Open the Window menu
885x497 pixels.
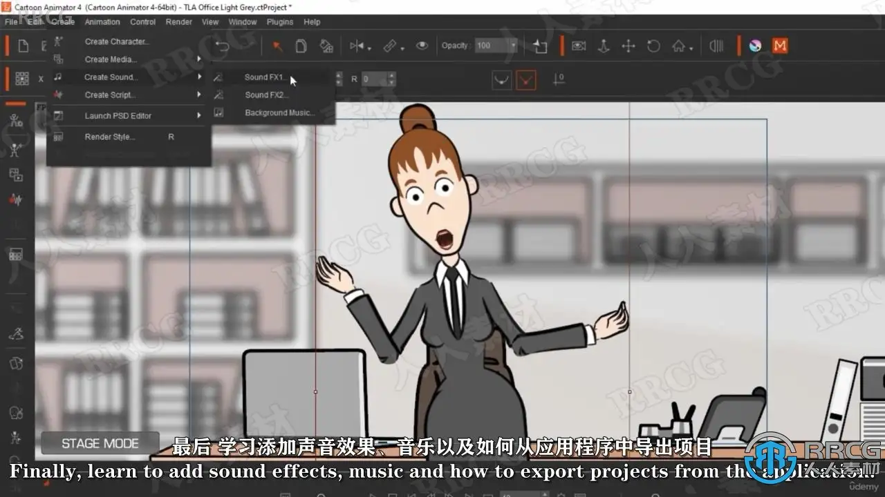[243, 22]
